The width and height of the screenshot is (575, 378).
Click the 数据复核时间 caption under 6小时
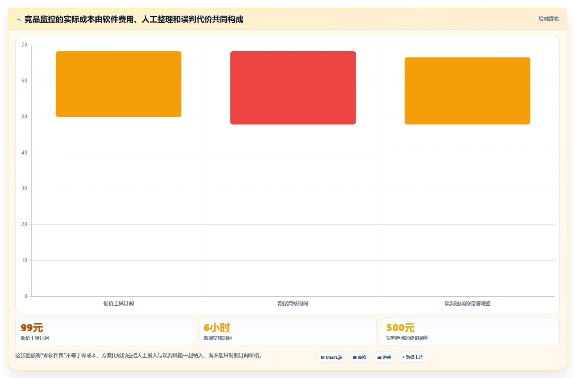[217, 338]
